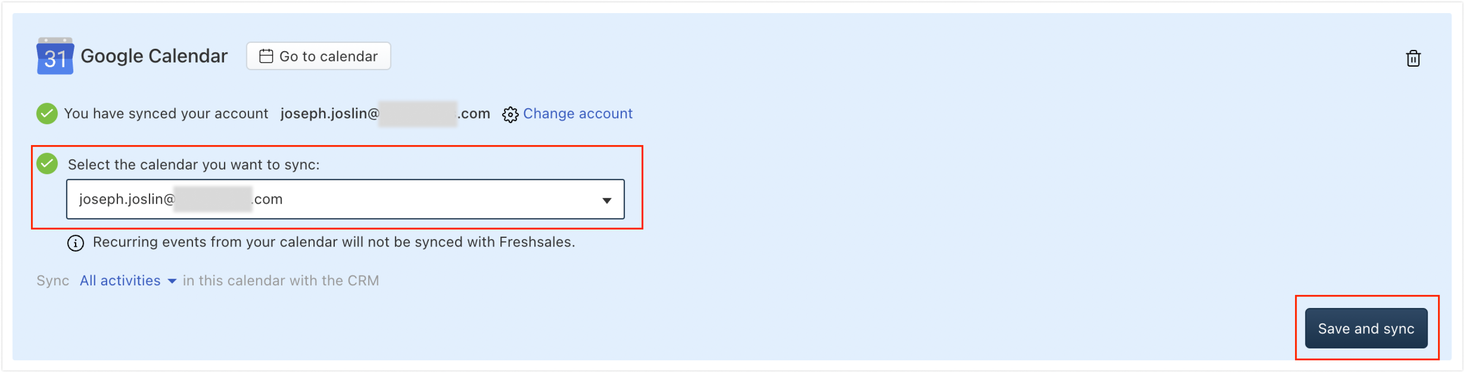
Task: Click the gear icon beside Change account
Action: click(511, 114)
